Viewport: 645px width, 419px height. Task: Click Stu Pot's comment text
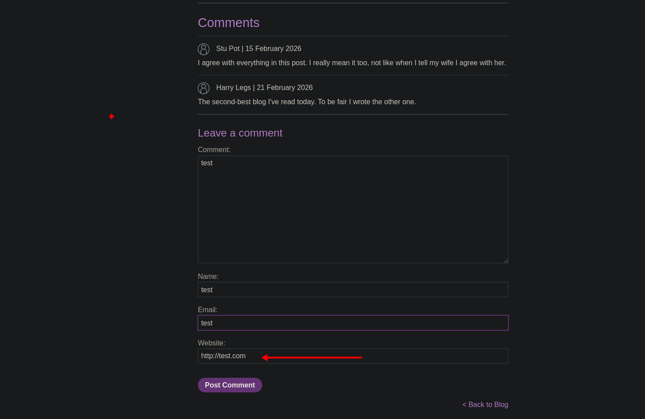[352, 63]
